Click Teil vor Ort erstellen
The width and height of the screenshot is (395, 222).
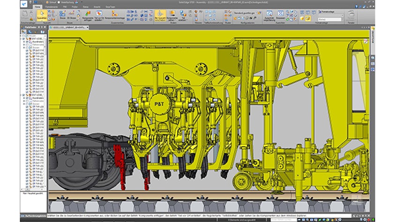click(99, 15)
